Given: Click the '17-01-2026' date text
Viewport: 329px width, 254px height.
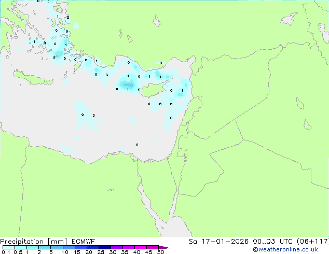Looking at the screenshot, I should [x=225, y=242].
